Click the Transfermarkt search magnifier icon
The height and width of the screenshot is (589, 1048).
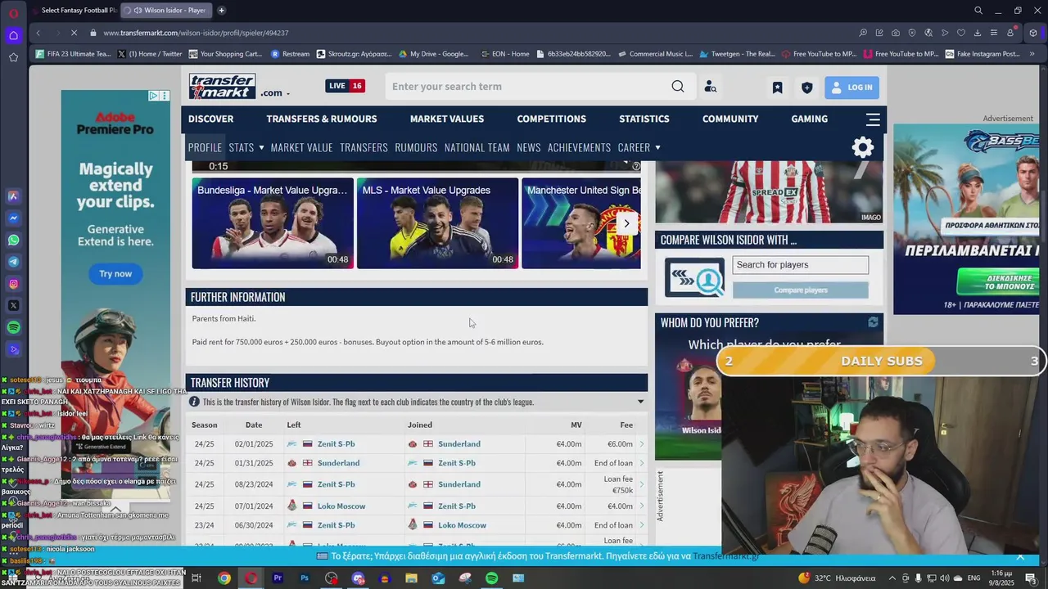coord(678,87)
